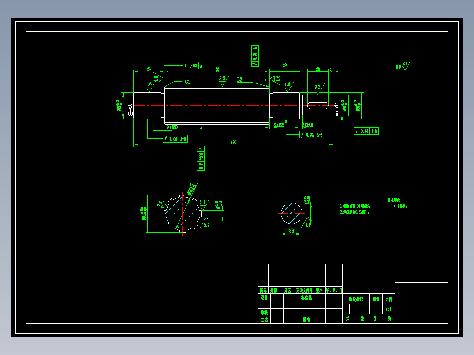Click the "20" keyway length dimension
The width and height of the screenshot is (474, 355).
coord(318,69)
